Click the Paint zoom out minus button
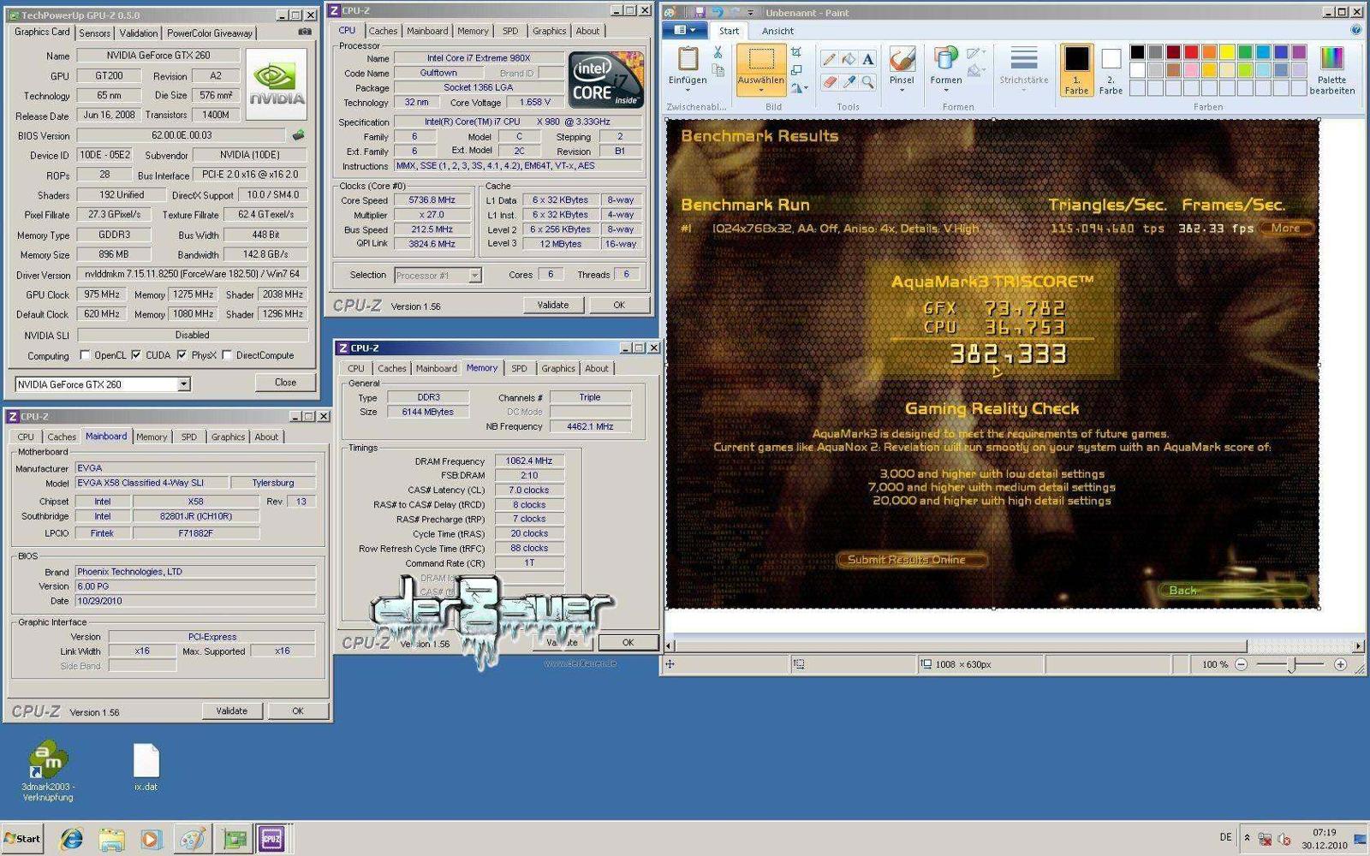Image resolution: width=1370 pixels, height=856 pixels. pos(1241,664)
